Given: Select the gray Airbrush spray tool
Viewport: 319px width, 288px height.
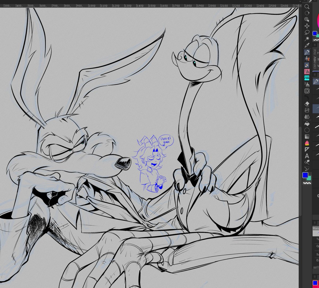Looking at the screenshot, I should click(307, 84).
